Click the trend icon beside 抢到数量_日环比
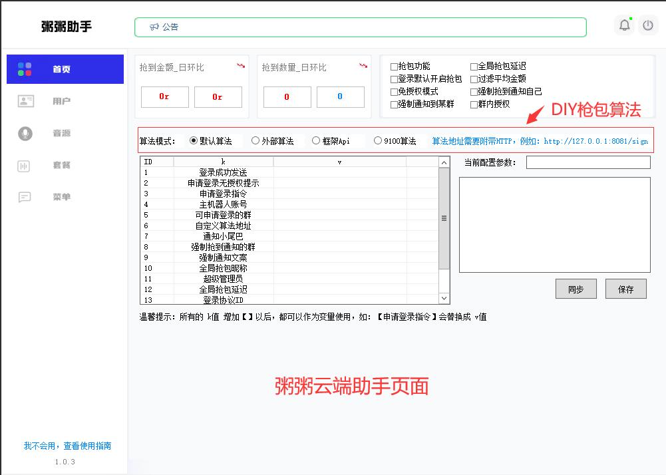Screen dimensions: 666x475 [363, 66]
